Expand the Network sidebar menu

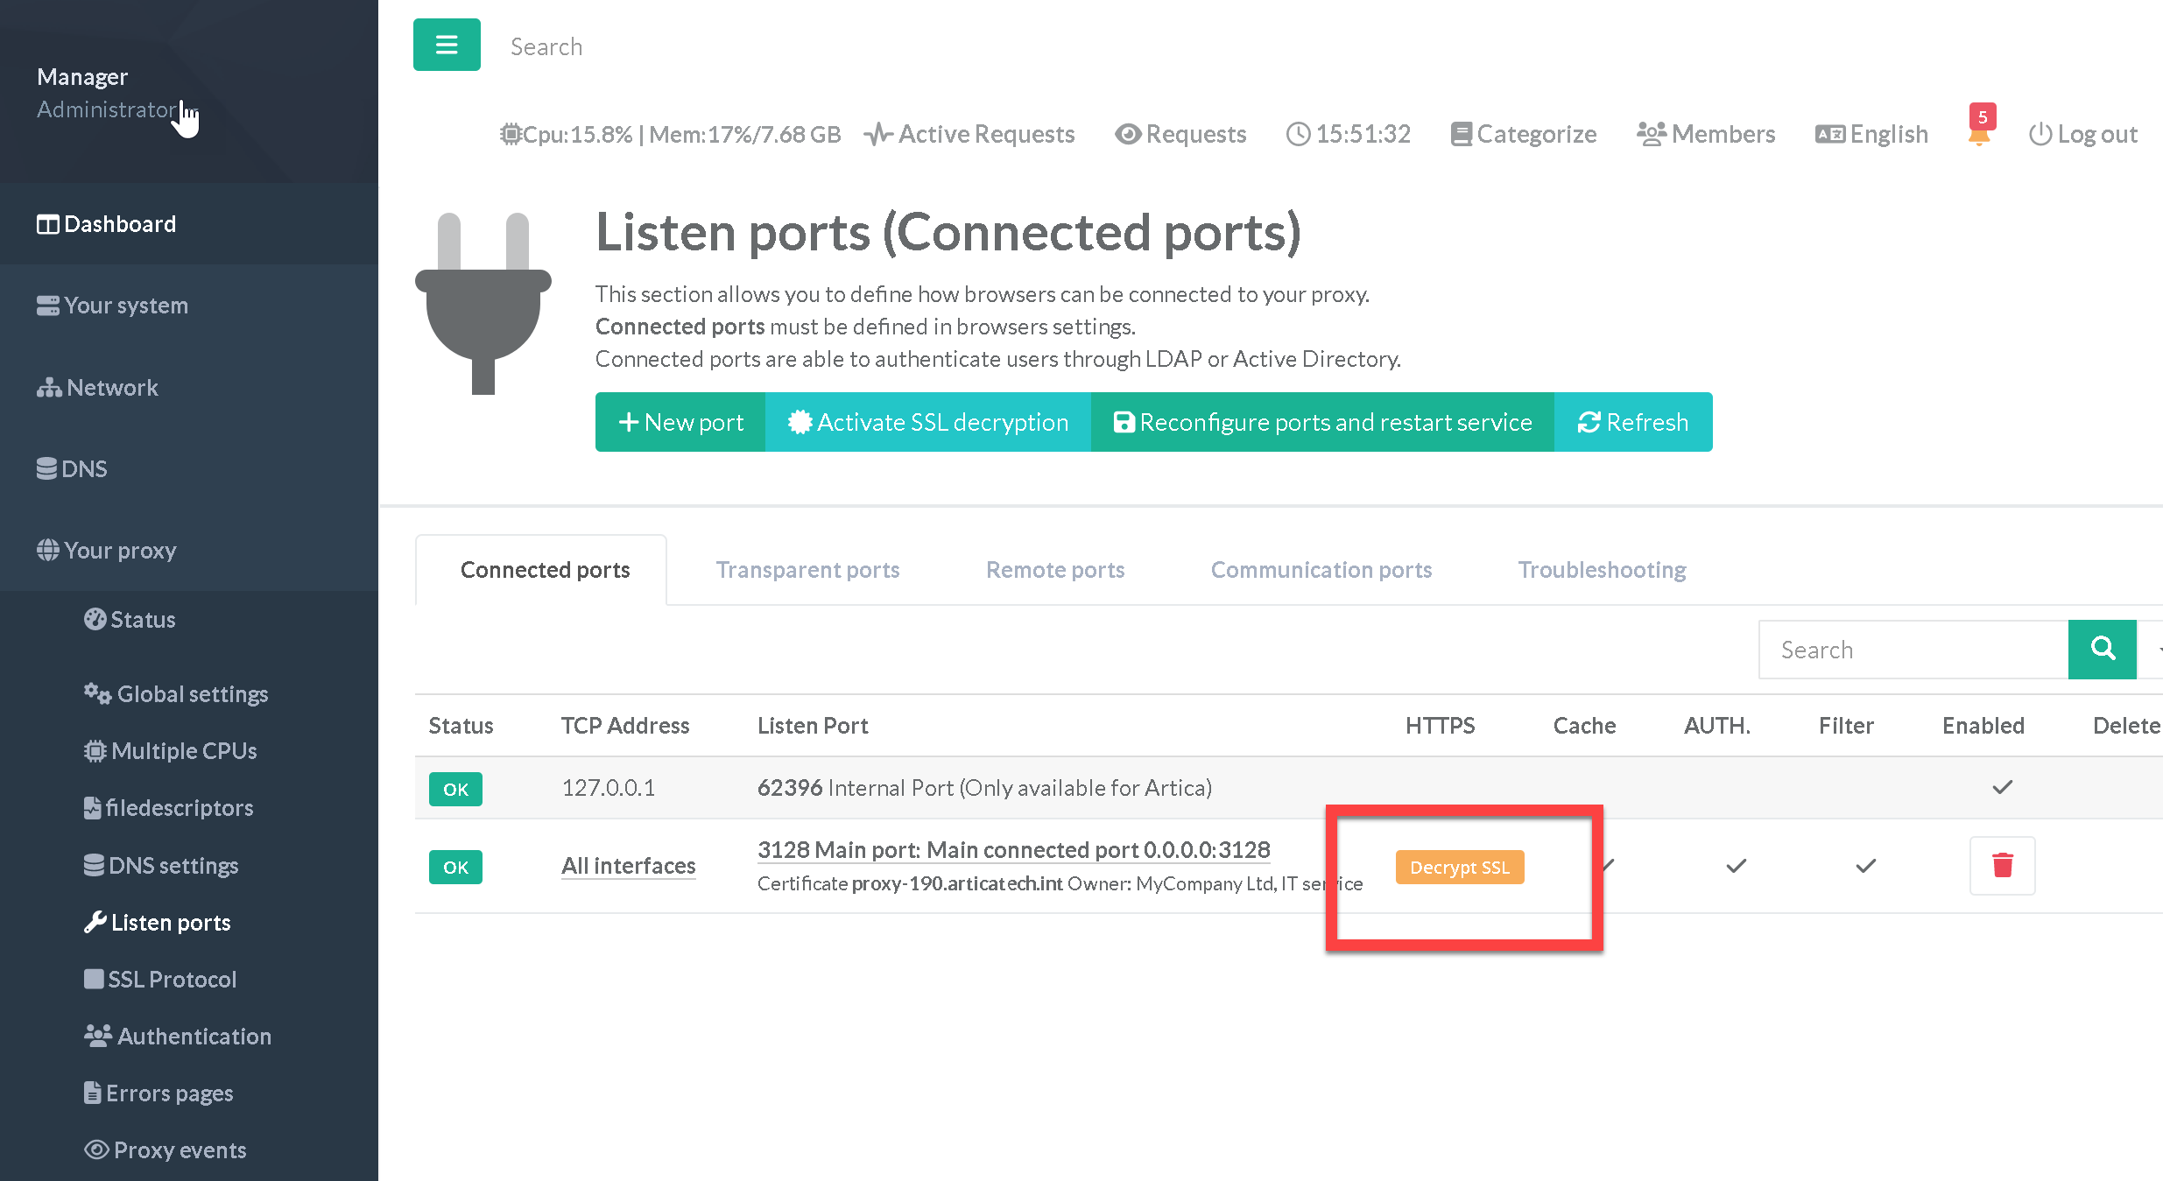click(x=112, y=387)
